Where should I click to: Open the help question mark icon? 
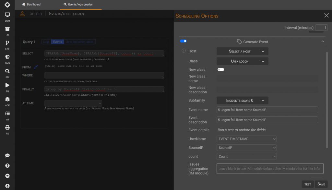(x=7, y=166)
